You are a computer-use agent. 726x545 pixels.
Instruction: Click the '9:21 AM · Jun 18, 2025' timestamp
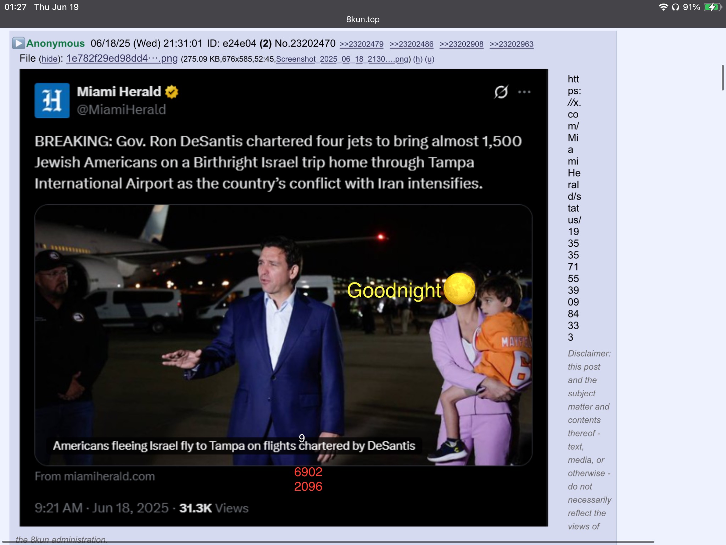coord(102,508)
